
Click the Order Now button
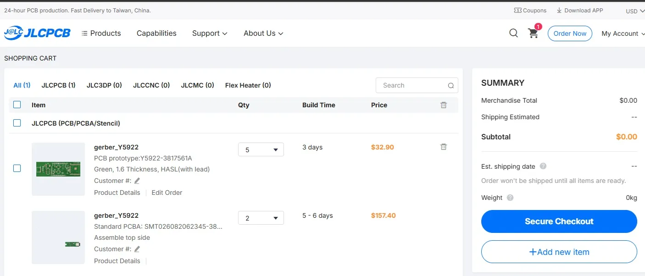(570, 33)
